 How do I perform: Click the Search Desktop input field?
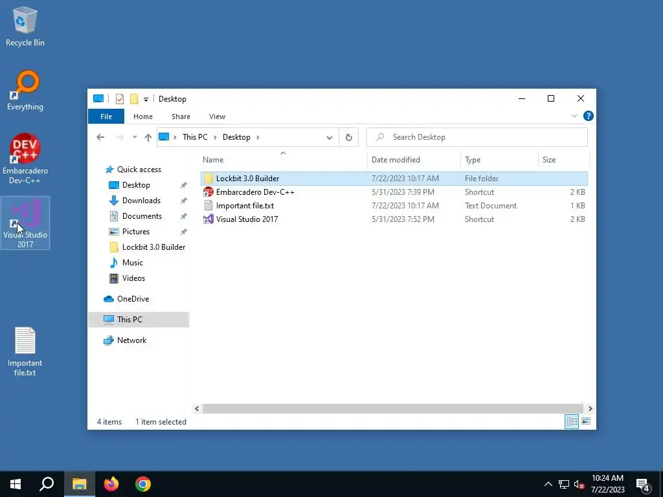click(477, 137)
